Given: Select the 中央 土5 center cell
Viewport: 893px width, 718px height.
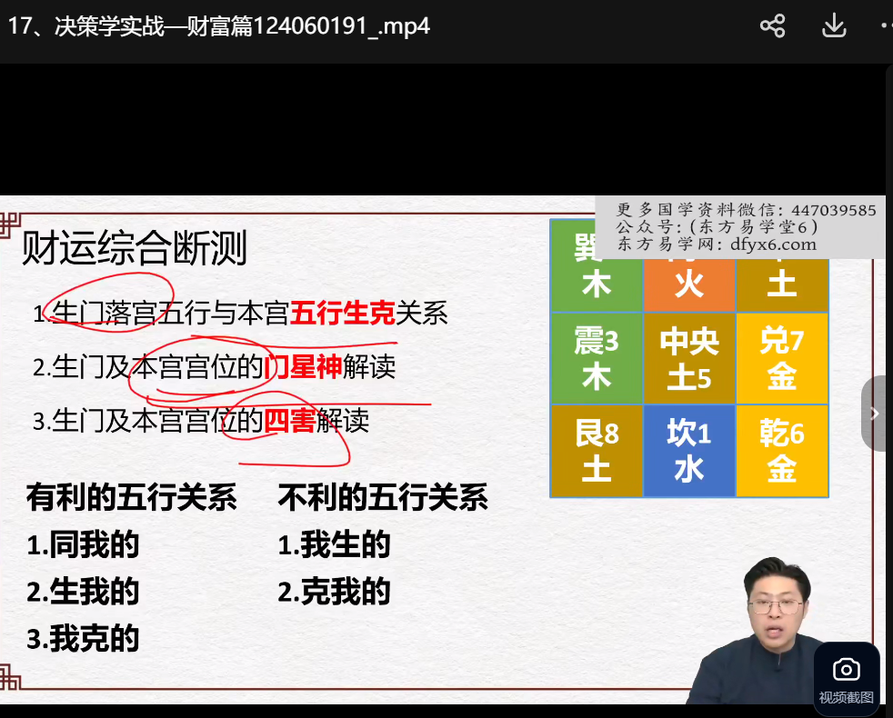Looking at the screenshot, I should point(689,359).
